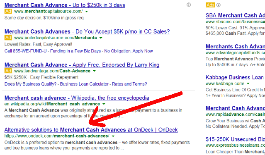Open Kabbage Business Loan ad
The width and height of the screenshot is (265, 155).
(x=235, y=78)
